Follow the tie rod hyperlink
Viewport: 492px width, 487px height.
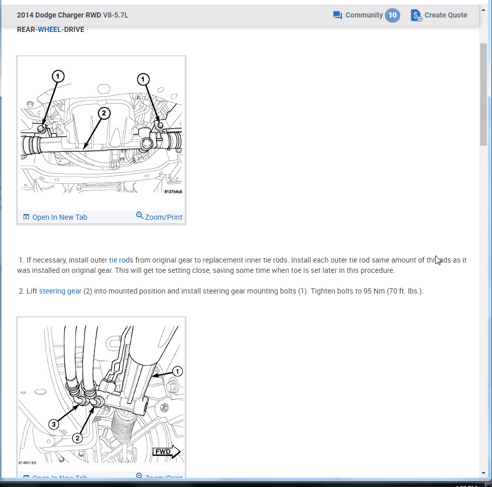tap(119, 260)
